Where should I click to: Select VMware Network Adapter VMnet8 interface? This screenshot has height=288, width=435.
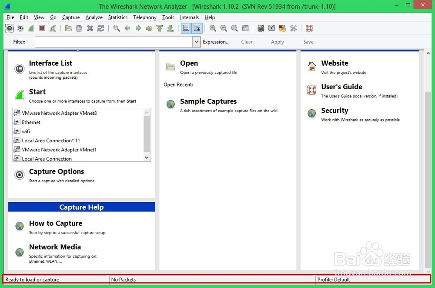click(59, 113)
